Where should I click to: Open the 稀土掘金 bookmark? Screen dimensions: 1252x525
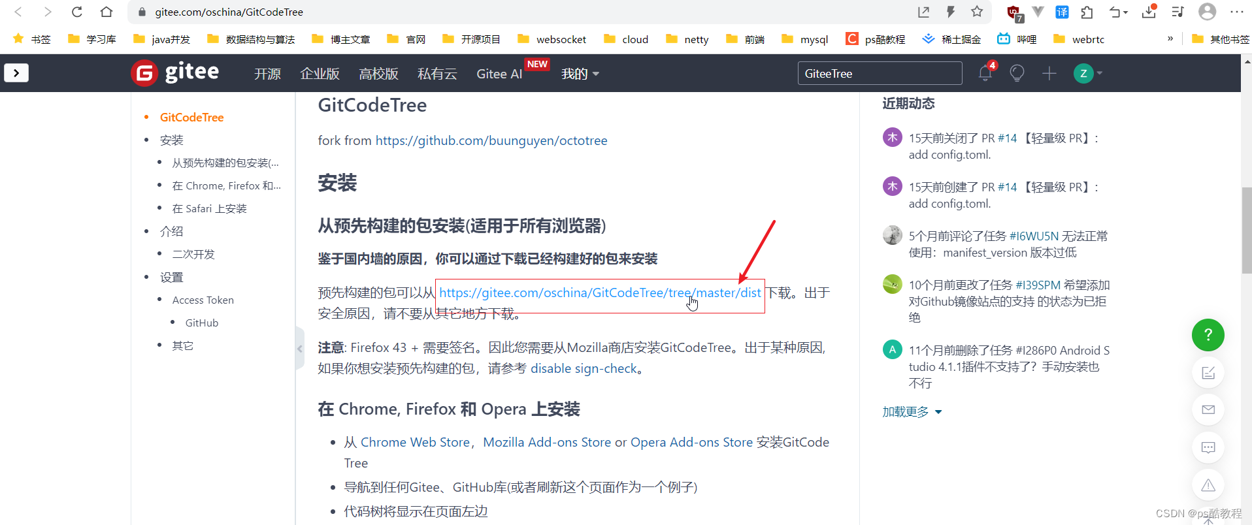(x=951, y=39)
